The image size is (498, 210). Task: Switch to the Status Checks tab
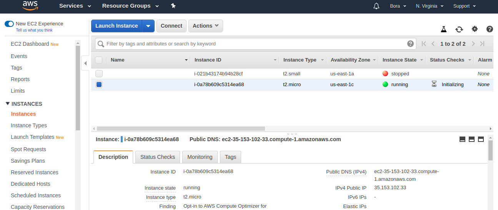(158, 157)
